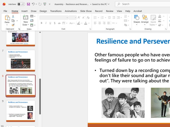Open the File menu

pyautogui.click(x=5, y=11)
